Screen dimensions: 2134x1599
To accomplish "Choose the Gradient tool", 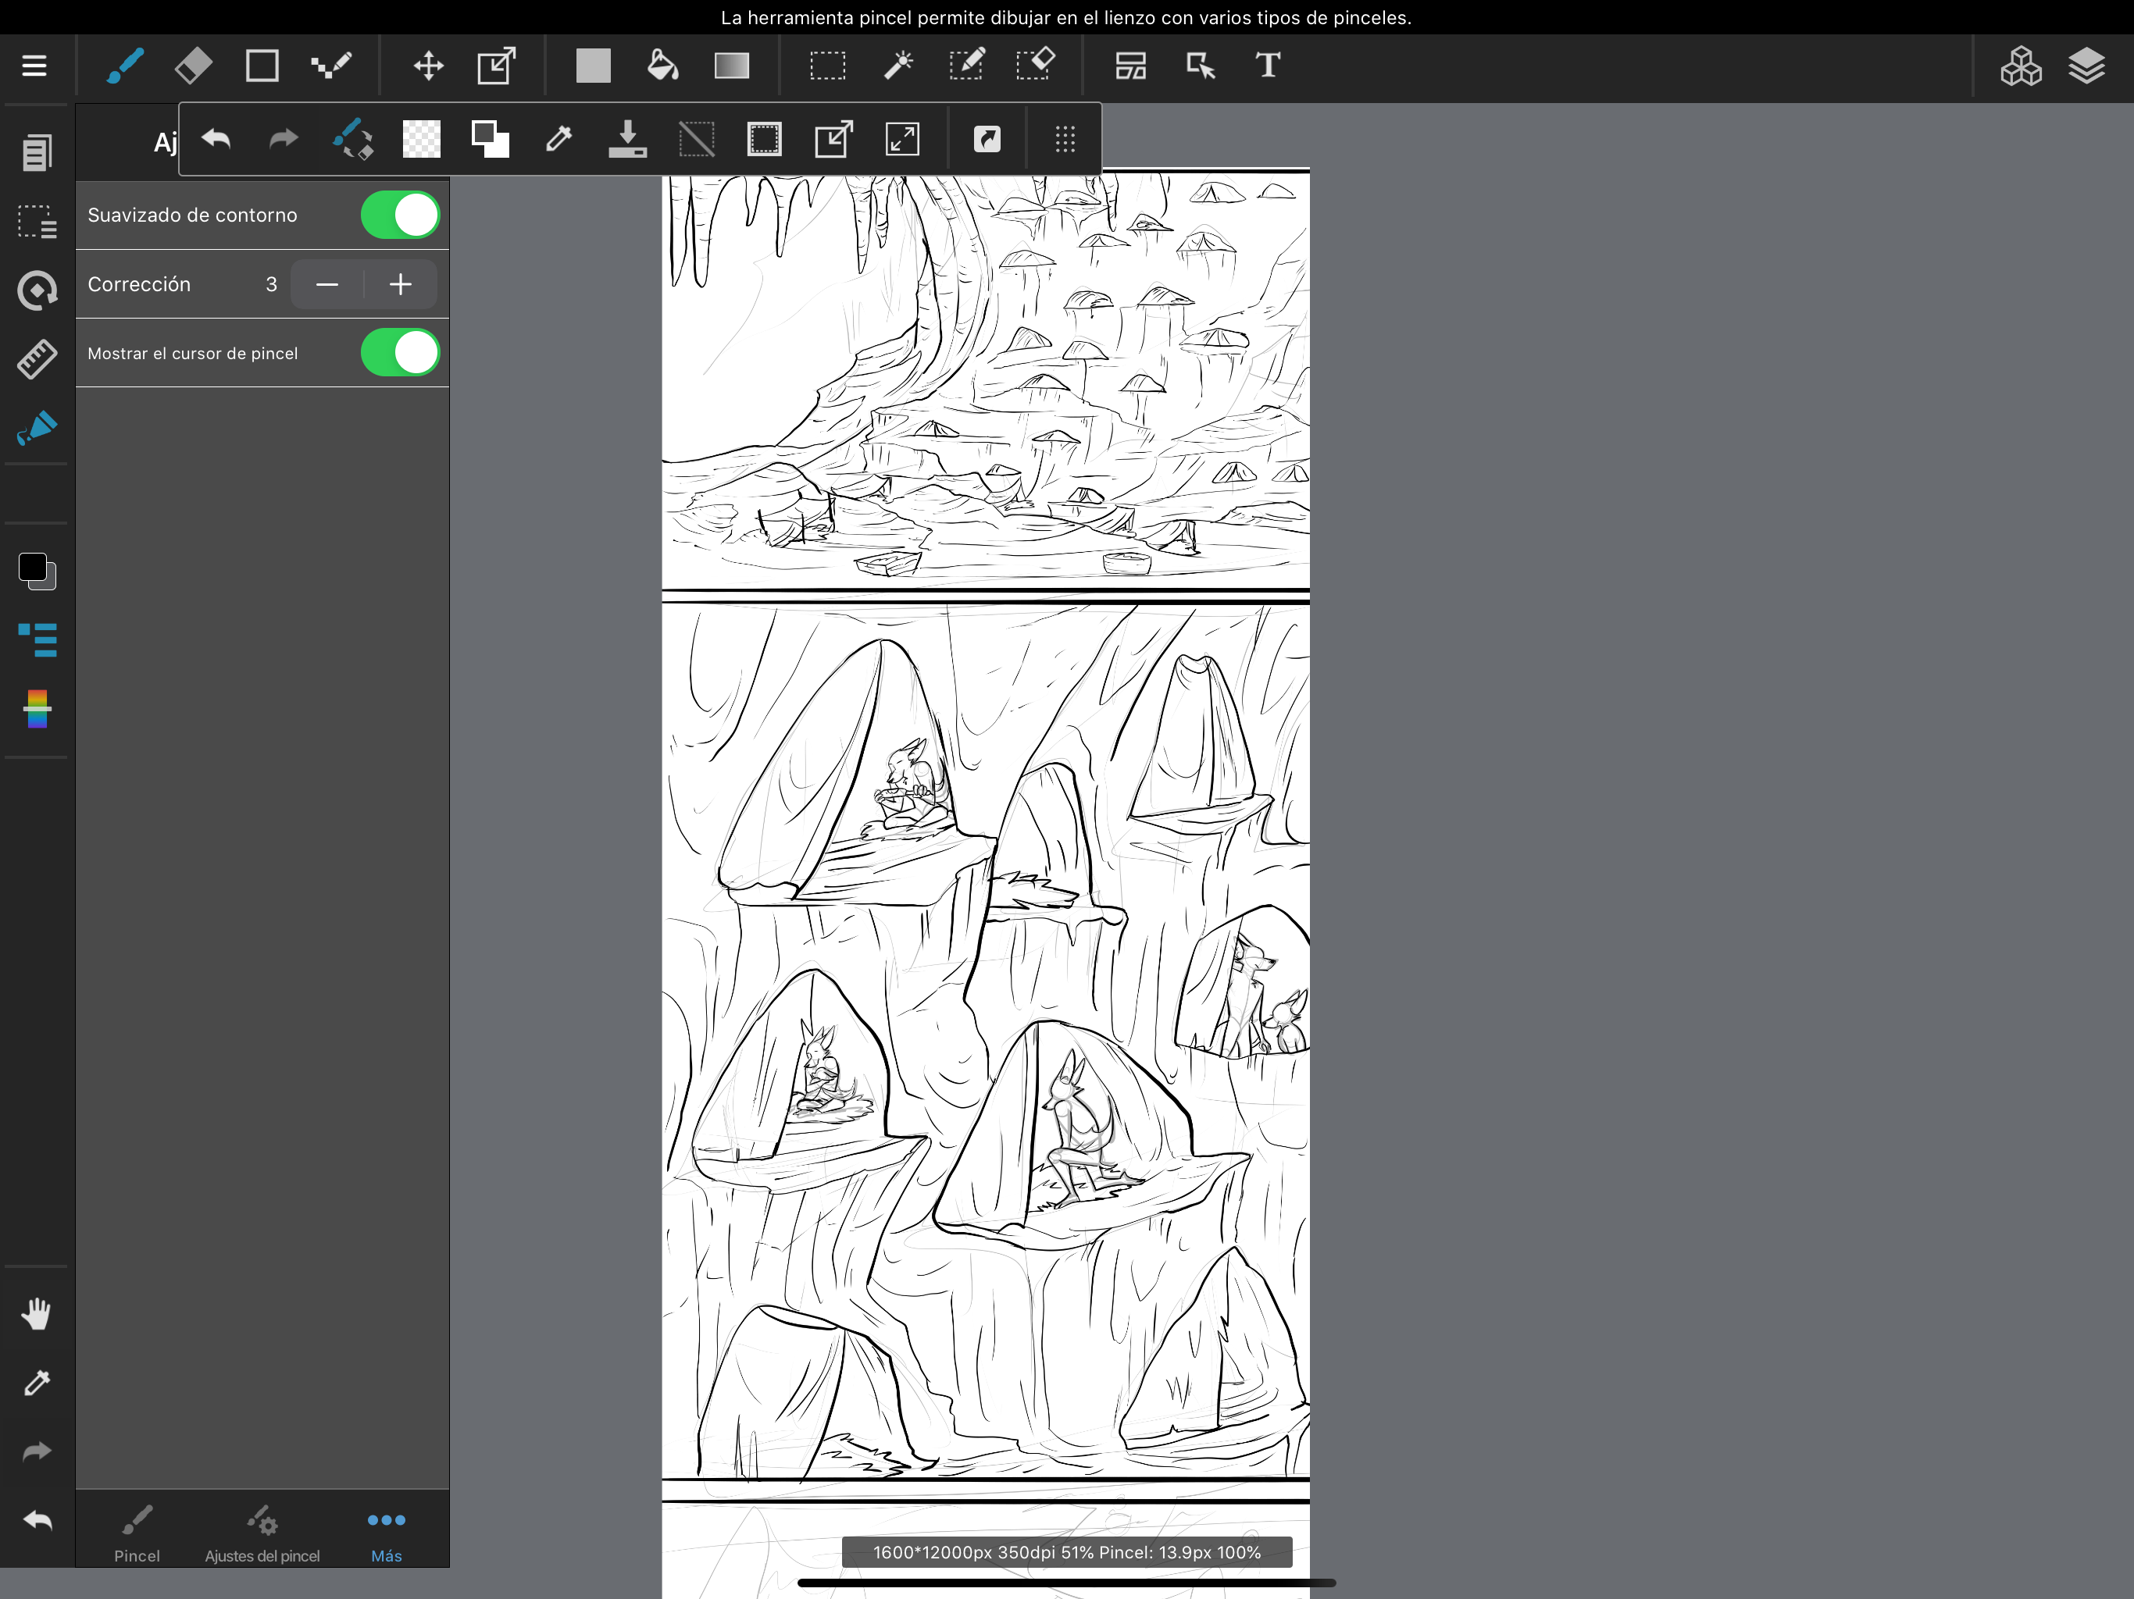I will [x=731, y=66].
